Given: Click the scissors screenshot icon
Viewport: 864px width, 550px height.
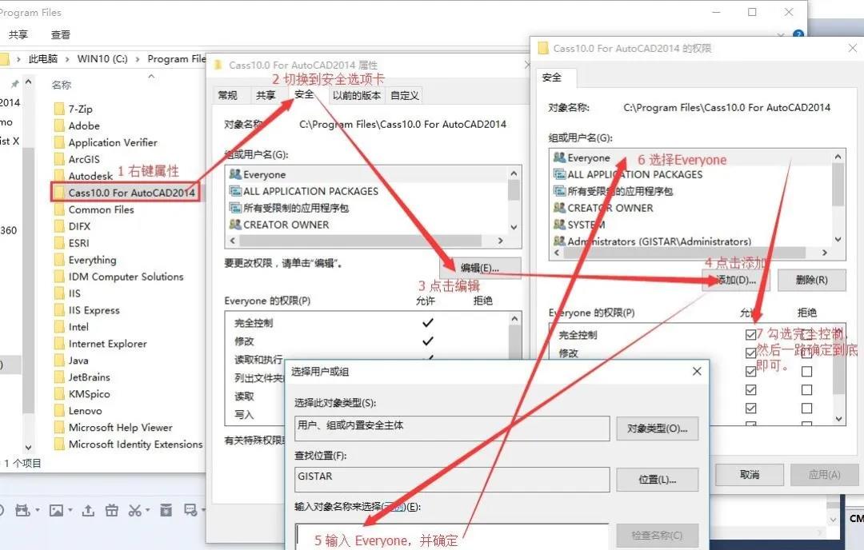Looking at the screenshot, I should [134, 510].
